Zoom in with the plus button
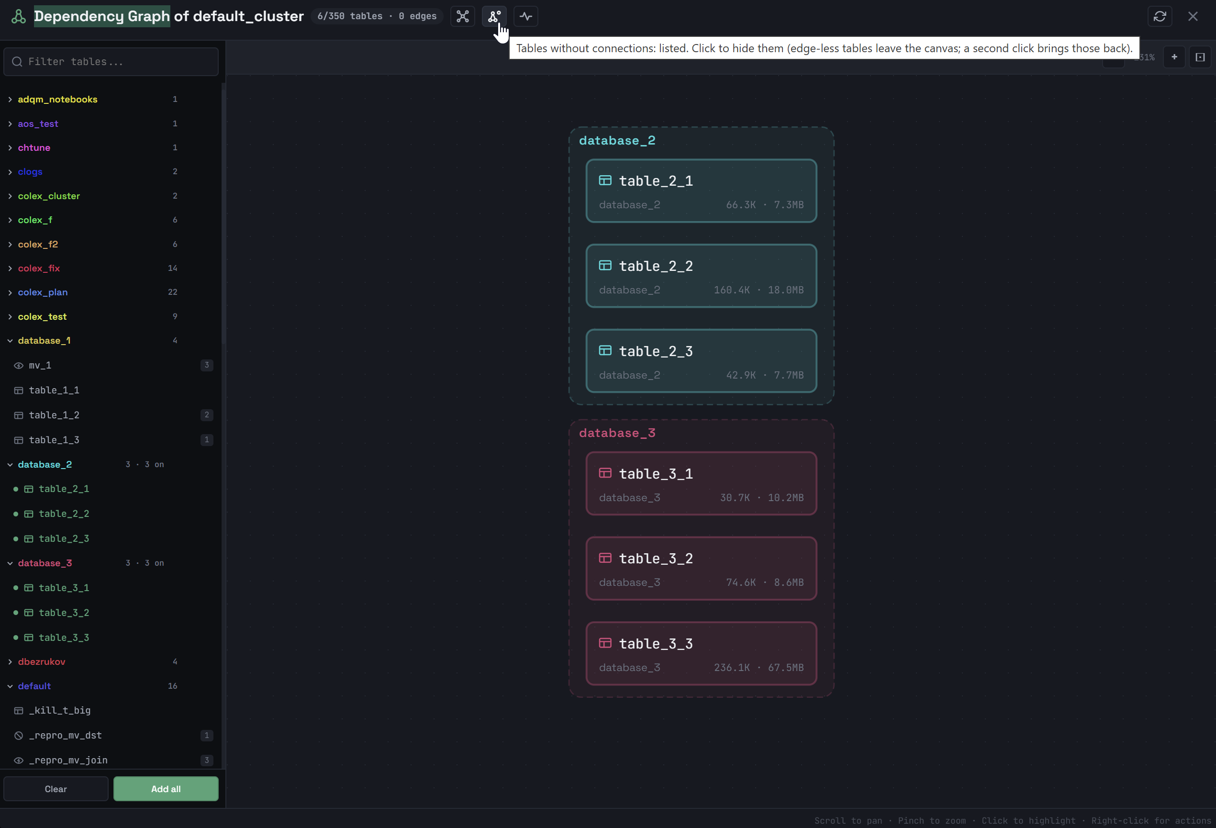The image size is (1216, 828). point(1174,57)
